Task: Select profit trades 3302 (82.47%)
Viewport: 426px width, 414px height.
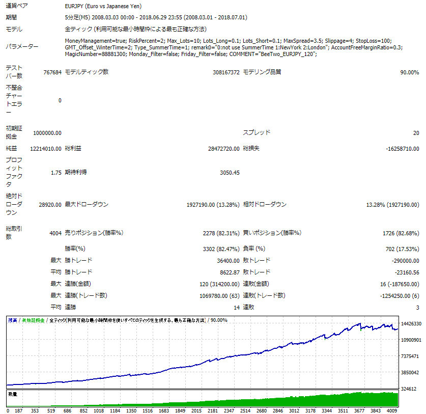Action: click(x=221, y=249)
